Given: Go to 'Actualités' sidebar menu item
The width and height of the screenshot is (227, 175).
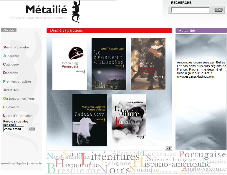Looking at the screenshot, I should pos(11,90).
